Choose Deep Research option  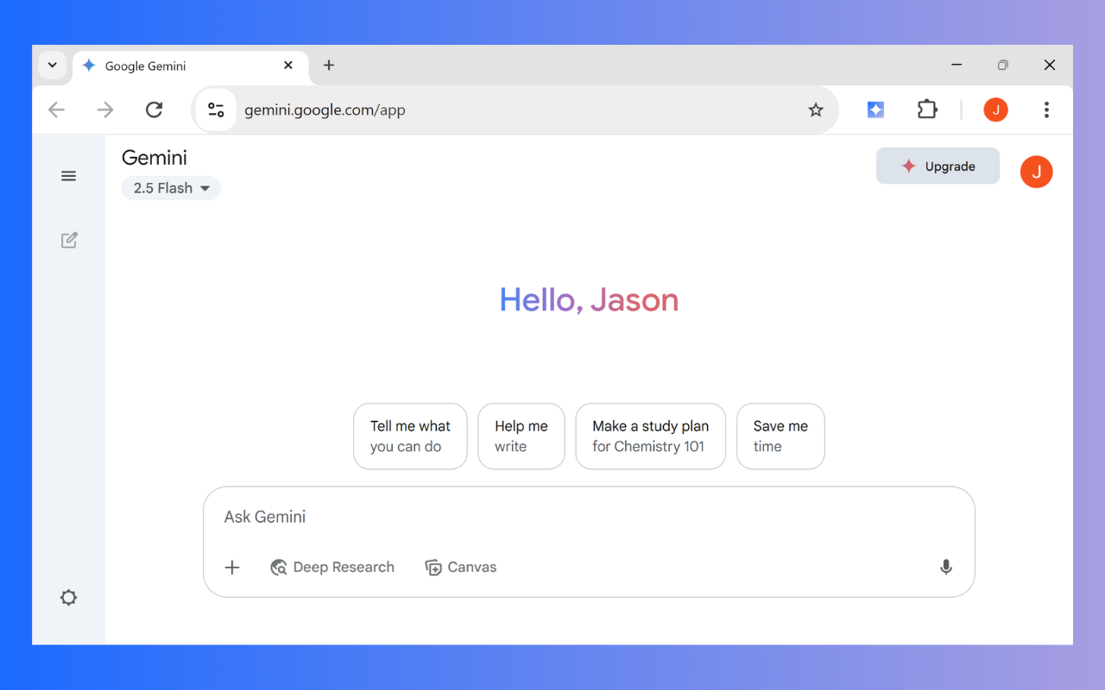pyautogui.click(x=332, y=567)
